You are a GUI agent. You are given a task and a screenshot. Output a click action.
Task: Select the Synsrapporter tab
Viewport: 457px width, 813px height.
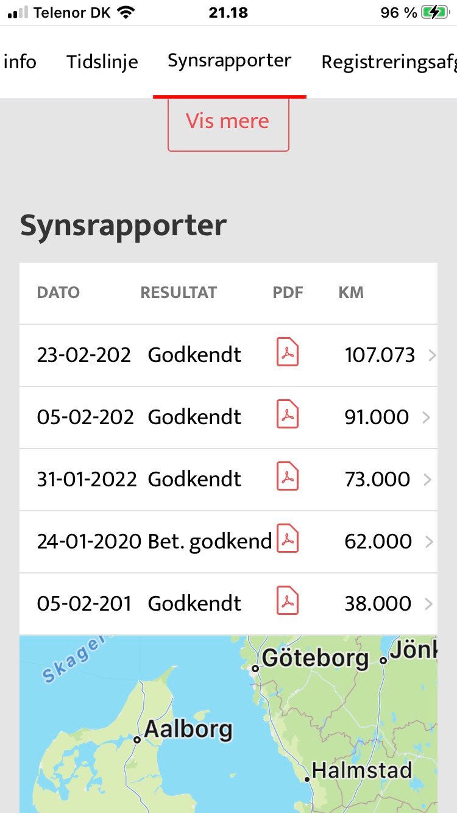pyautogui.click(x=229, y=61)
